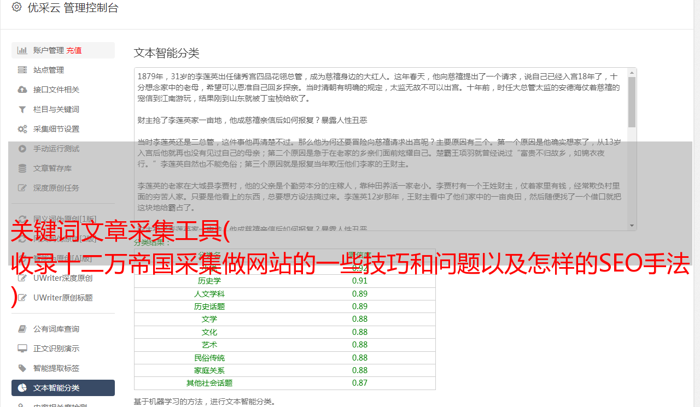The width and height of the screenshot is (700, 407).
Task: Click the text area scrollbar down arrow
Action: click(632, 226)
